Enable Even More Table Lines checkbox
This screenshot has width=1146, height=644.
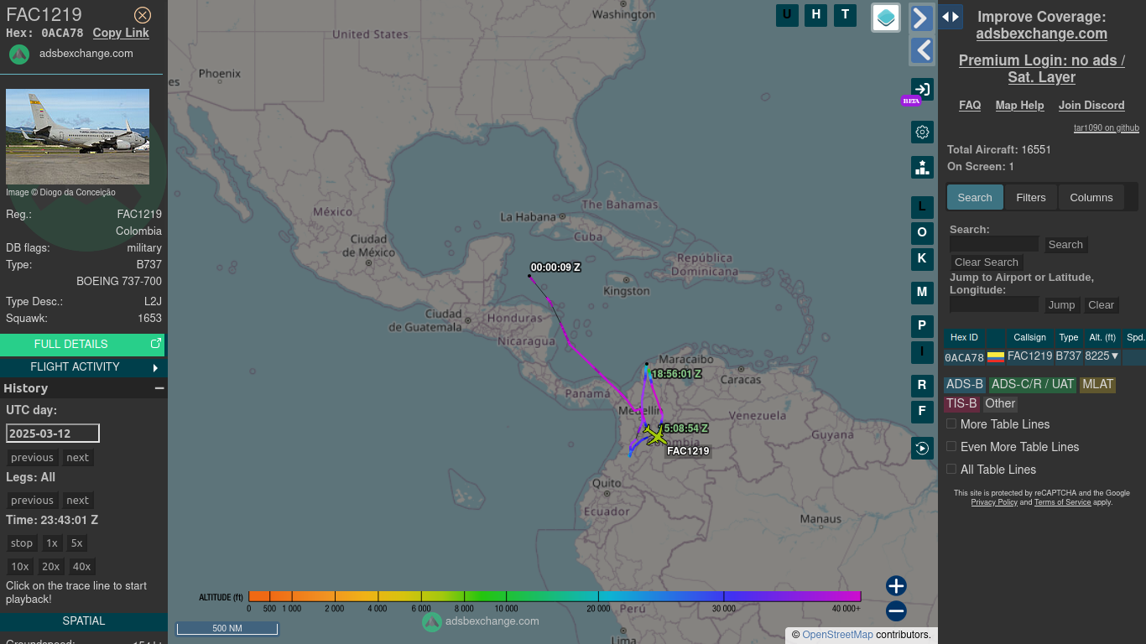[x=951, y=447]
